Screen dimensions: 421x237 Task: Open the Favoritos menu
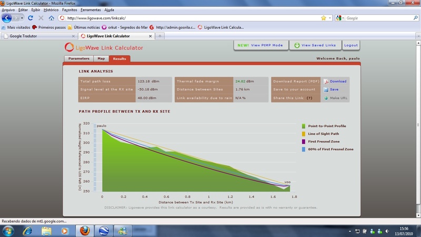tap(69, 10)
